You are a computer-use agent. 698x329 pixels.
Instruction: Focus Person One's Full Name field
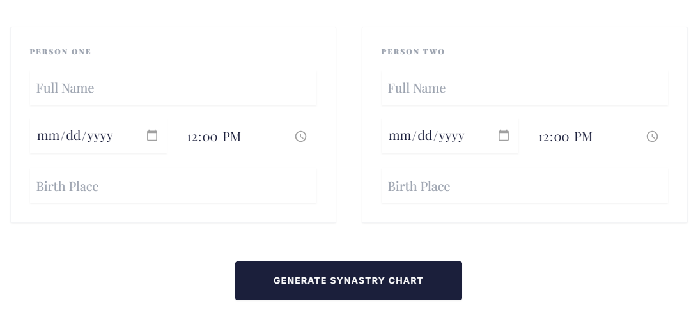click(x=173, y=88)
